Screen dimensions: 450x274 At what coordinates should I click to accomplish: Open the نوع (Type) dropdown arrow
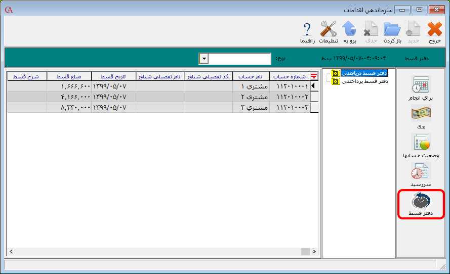tap(204, 59)
